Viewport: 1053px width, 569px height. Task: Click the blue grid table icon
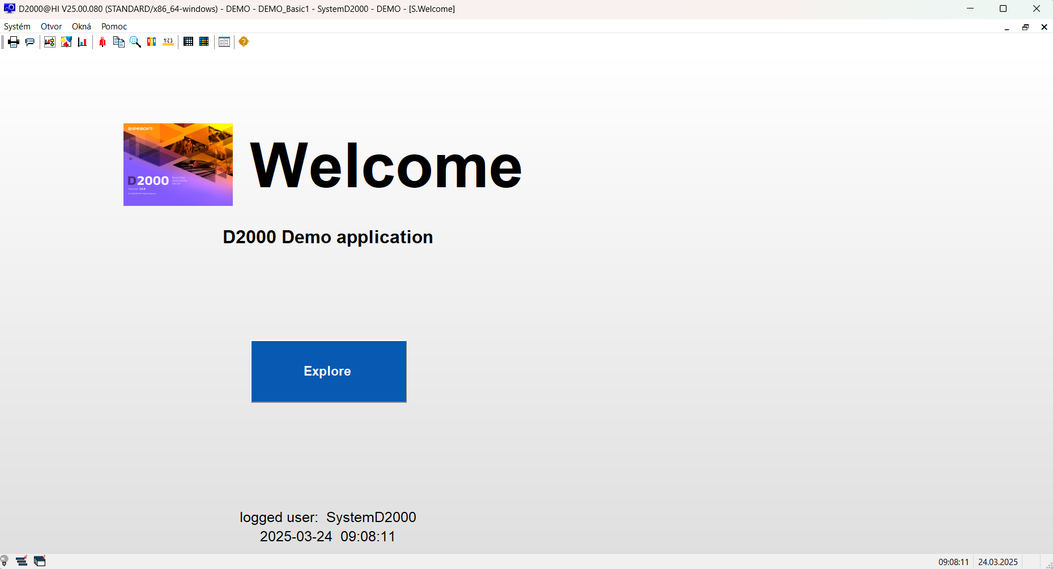[189, 42]
